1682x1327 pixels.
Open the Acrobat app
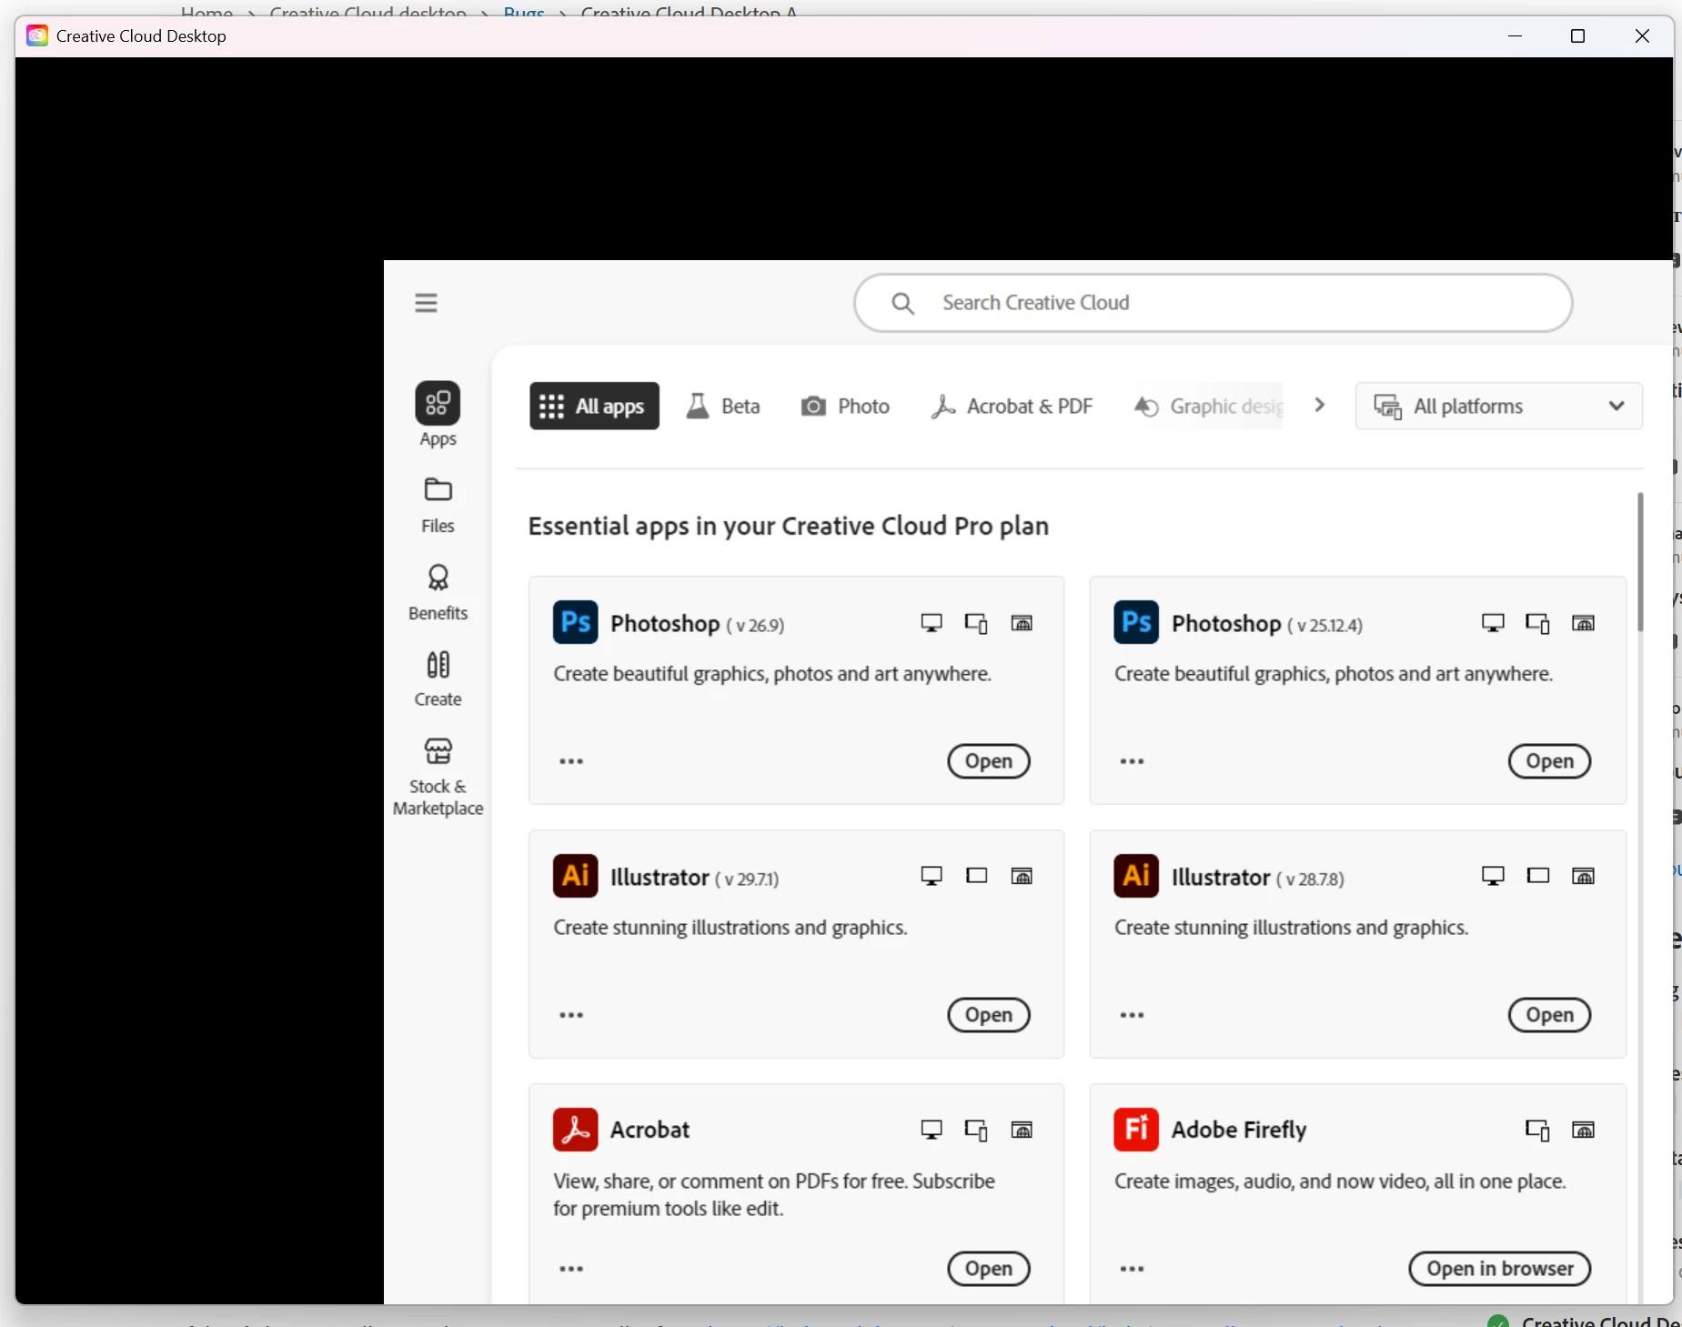point(988,1269)
